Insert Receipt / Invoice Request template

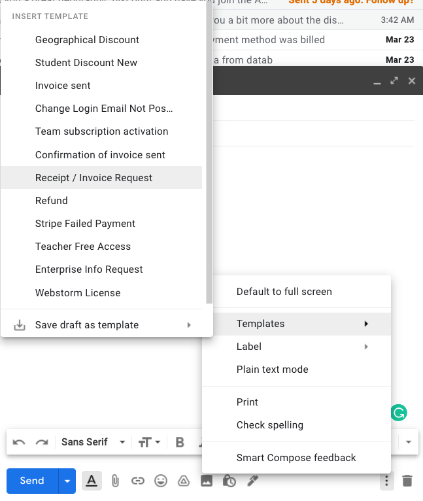click(101, 178)
